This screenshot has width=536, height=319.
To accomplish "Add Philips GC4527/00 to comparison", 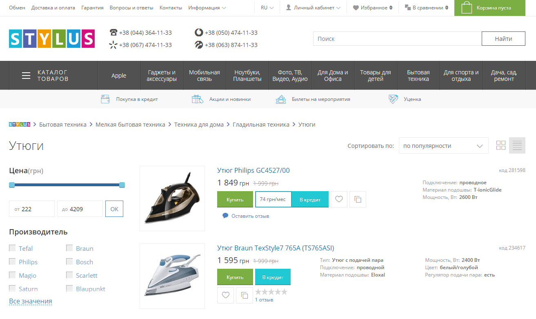I will point(358,199).
